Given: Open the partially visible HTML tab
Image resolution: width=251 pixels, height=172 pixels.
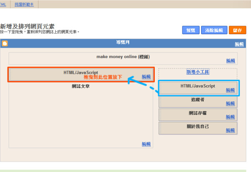Looking at the screenshot, I should point(3,4).
